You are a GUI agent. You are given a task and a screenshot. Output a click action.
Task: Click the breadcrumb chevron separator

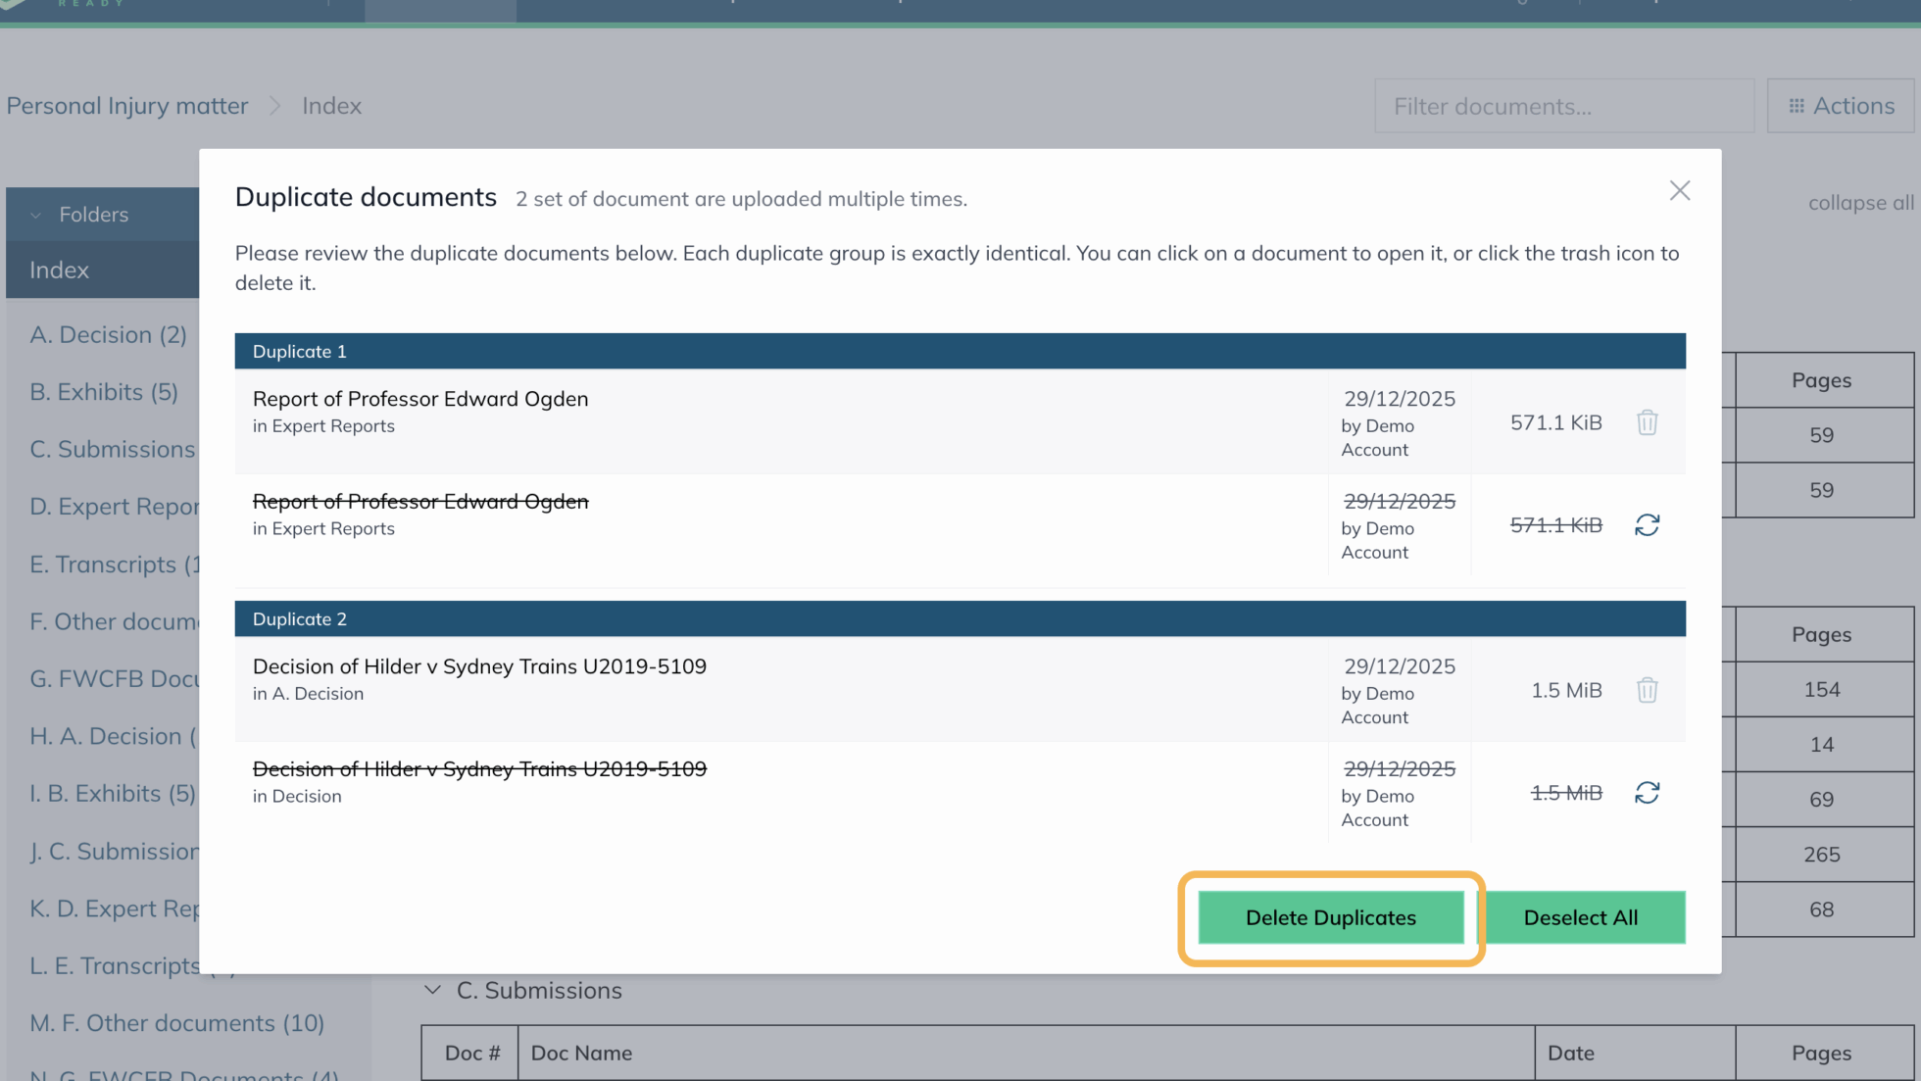(x=275, y=106)
